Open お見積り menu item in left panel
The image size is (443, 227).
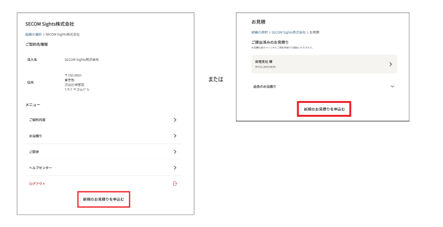103,136
